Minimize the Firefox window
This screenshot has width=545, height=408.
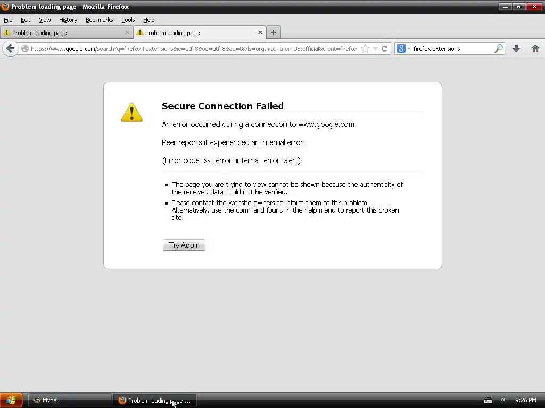tap(505, 6)
